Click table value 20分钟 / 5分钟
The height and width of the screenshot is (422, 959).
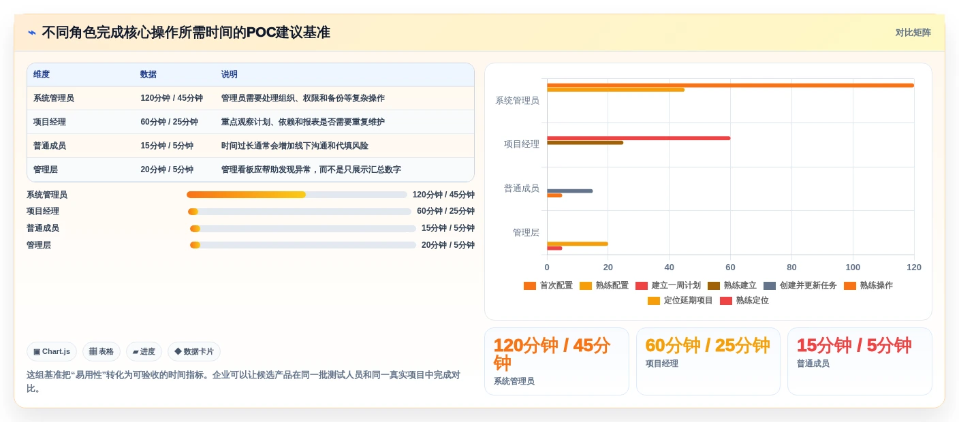167,170
